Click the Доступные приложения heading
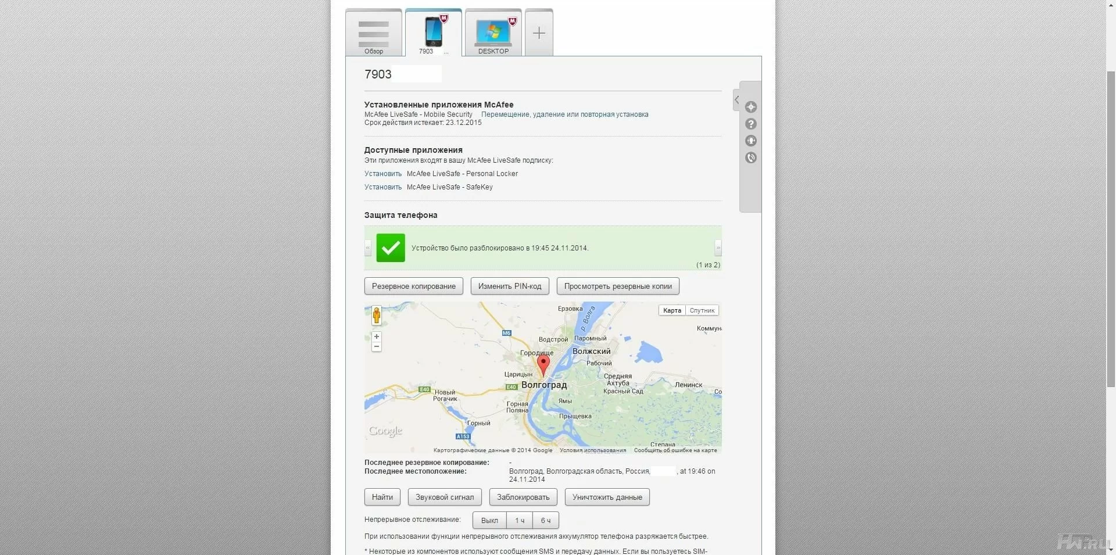Image resolution: width=1116 pixels, height=555 pixels. pyautogui.click(x=413, y=150)
